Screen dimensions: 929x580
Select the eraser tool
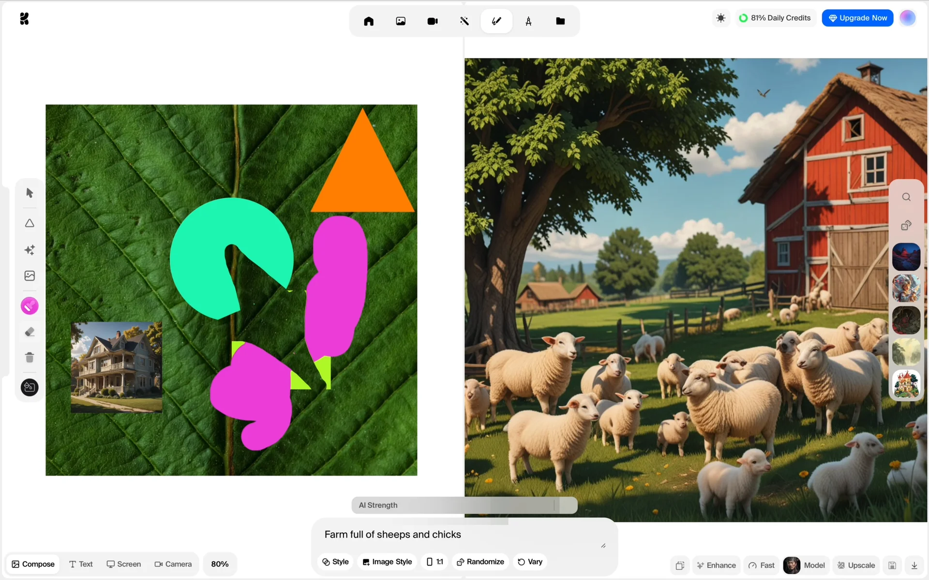(30, 332)
